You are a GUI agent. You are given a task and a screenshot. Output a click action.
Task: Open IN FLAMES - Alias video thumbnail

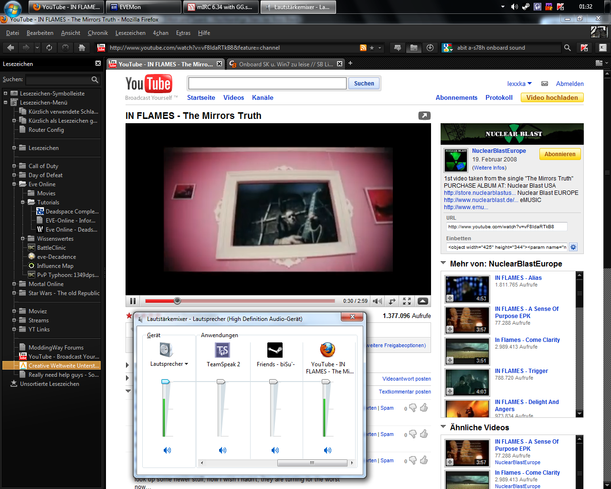(x=467, y=289)
